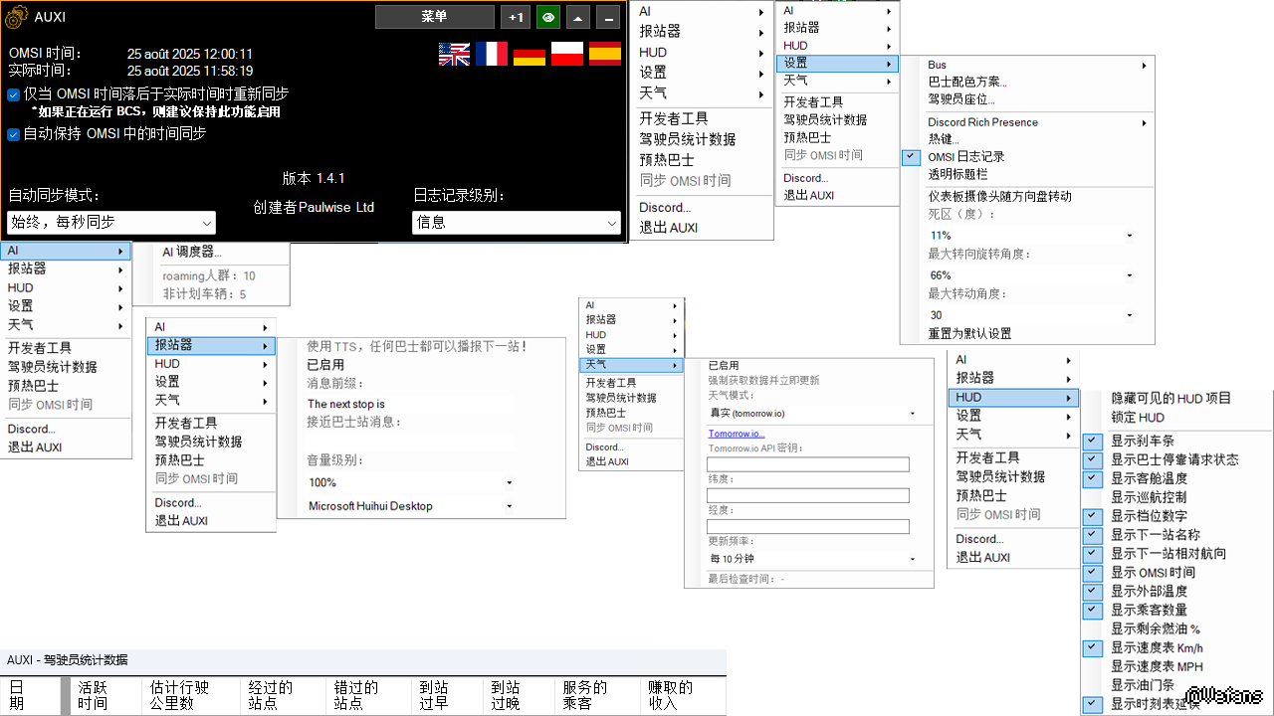Select the Spanish flag language
The height and width of the screenshot is (716, 1274).
(605, 54)
